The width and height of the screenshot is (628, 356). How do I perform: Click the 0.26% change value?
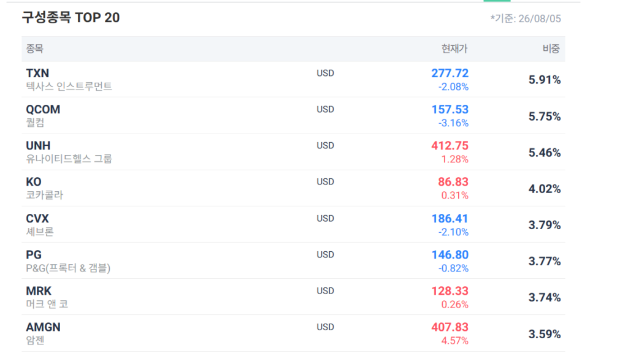click(x=455, y=305)
